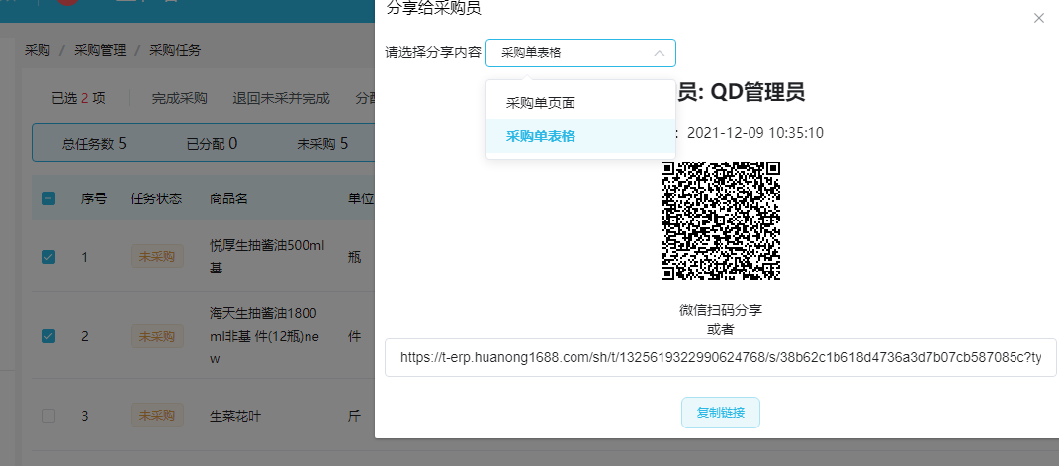Click unit cell 斤 in row 3
The width and height of the screenshot is (1059, 466).
pyautogui.click(x=354, y=416)
